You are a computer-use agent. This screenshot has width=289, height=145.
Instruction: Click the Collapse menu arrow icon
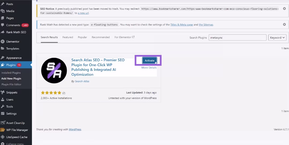coord(3,144)
